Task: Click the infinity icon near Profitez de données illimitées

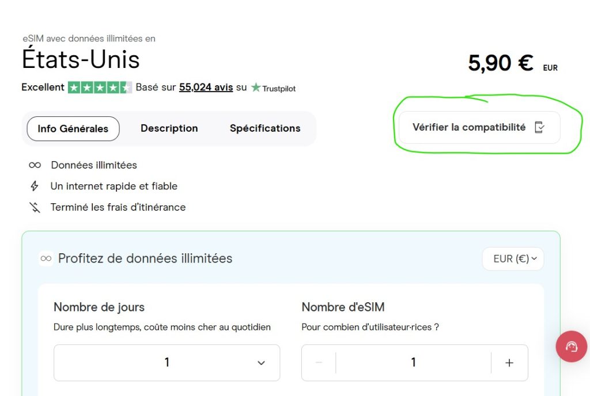Action: 46,258
